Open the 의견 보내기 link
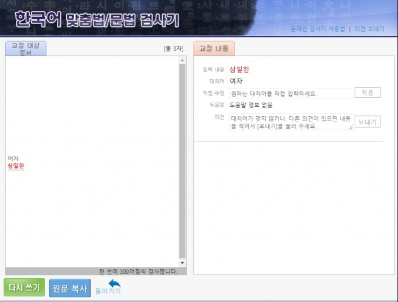Viewport: 398px width, 302px height. [369, 29]
